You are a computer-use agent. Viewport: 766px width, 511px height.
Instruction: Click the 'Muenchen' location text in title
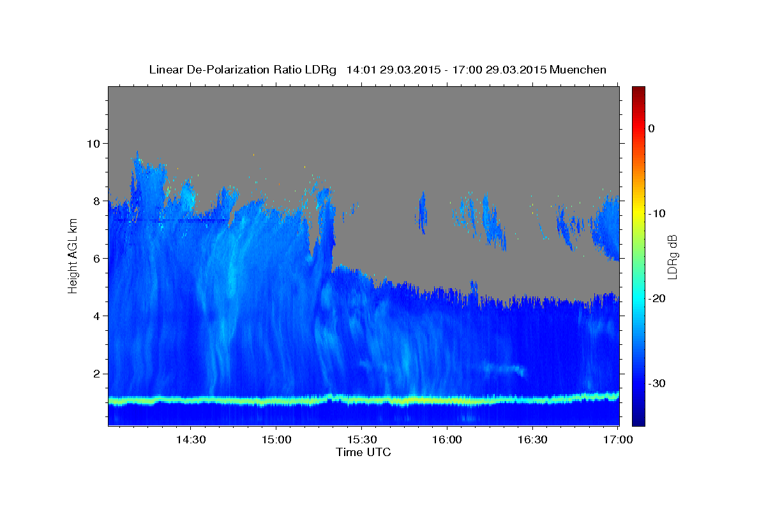[x=578, y=70]
